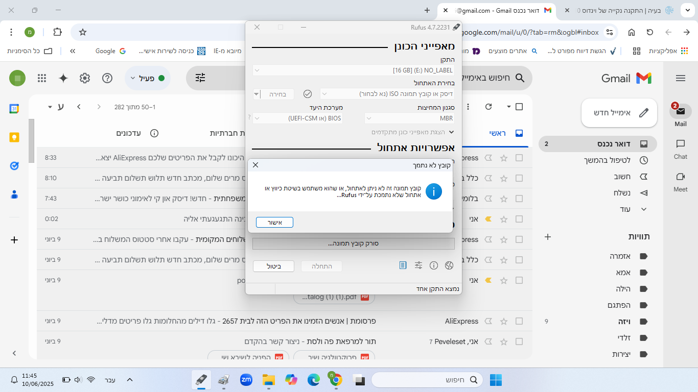Select the AliExpress פרסומת email checkbox
This screenshot has width=698, height=392.
tap(519, 321)
